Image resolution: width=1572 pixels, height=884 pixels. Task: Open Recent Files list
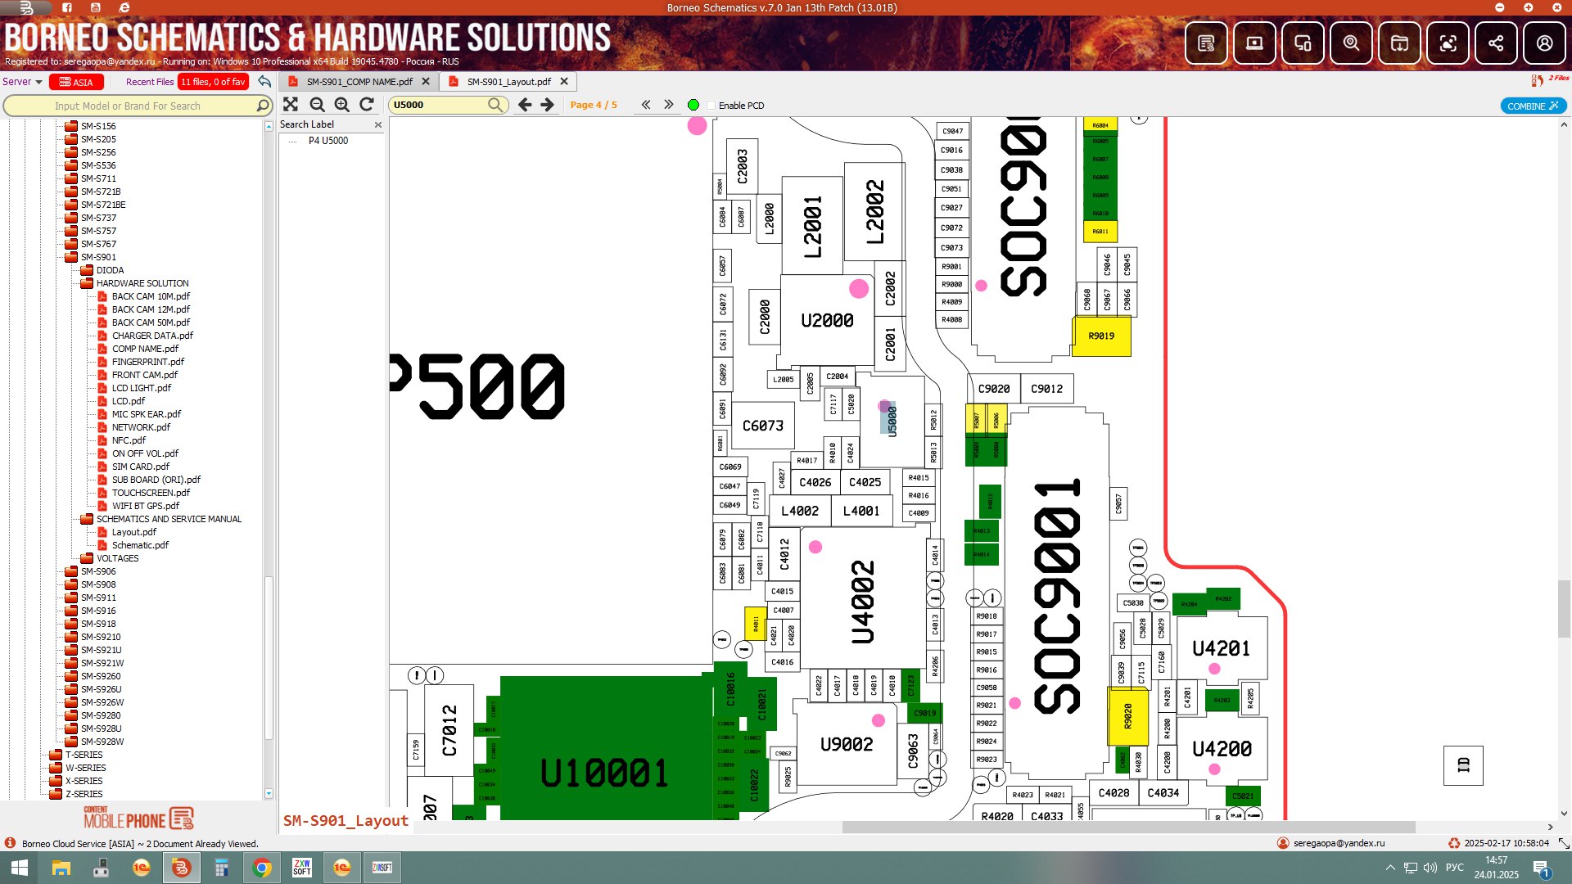pyautogui.click(x=150, y=82)
